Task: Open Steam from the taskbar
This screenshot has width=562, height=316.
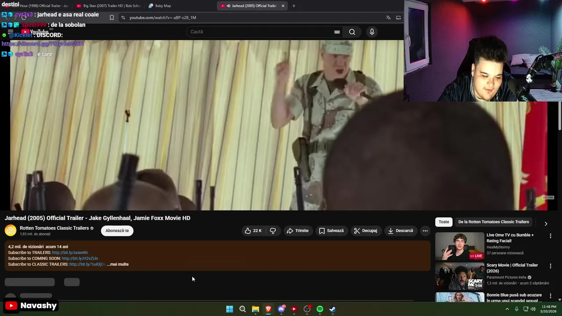Action: pyautogui.click(x=332, y=309)
